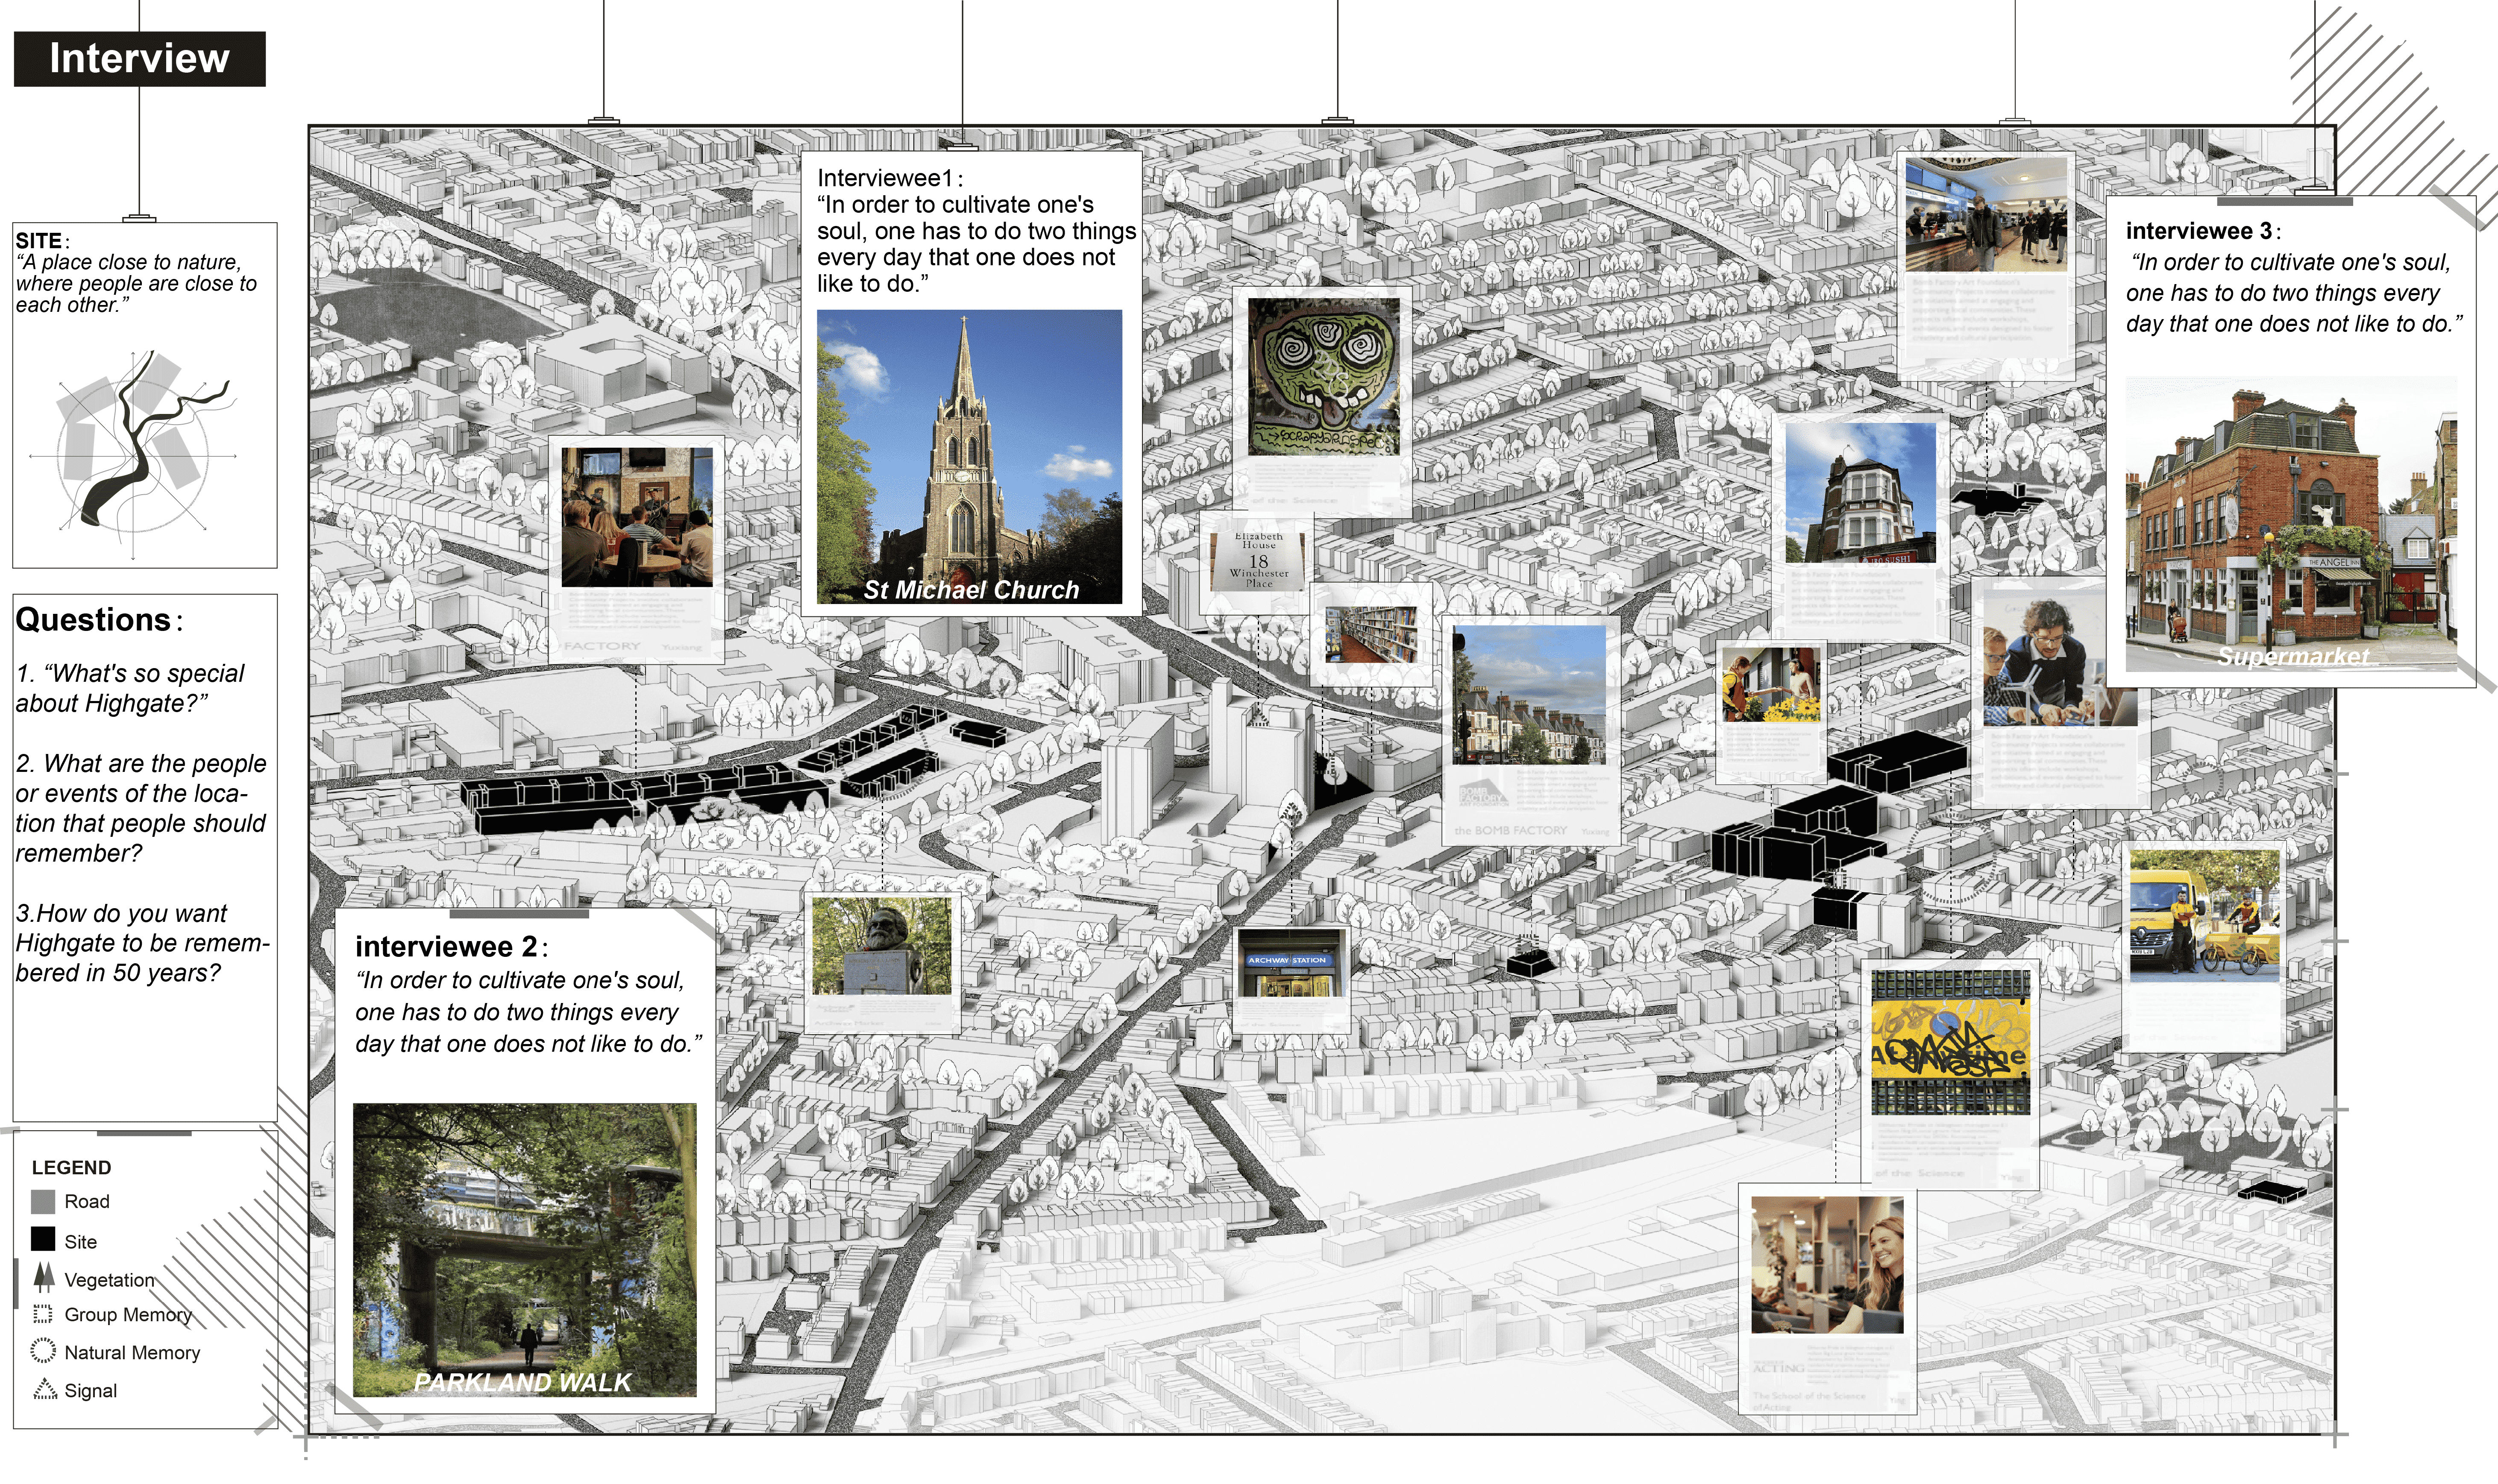Click the Natural Memory legend label

[132, 1352]
